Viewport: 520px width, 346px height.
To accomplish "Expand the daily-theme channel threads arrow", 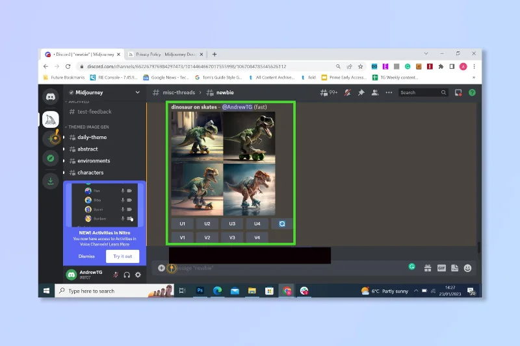I will [x=64, y=137].
